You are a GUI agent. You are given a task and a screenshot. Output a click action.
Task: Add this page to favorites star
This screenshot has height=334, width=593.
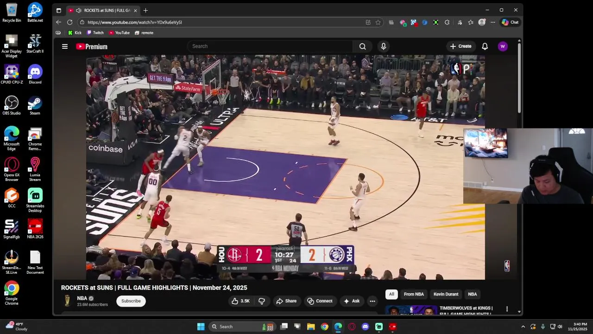pos(378,22)
